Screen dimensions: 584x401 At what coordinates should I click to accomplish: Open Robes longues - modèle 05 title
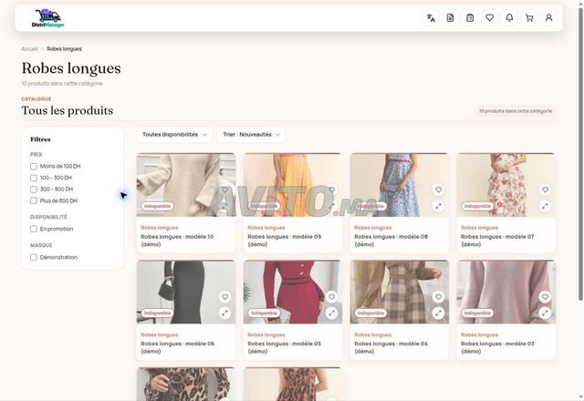click(x=284, y=347)
